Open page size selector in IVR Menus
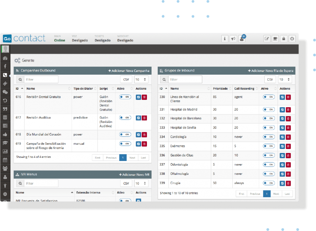The height and width of the screenshot is (231, 316). [141, 184]
